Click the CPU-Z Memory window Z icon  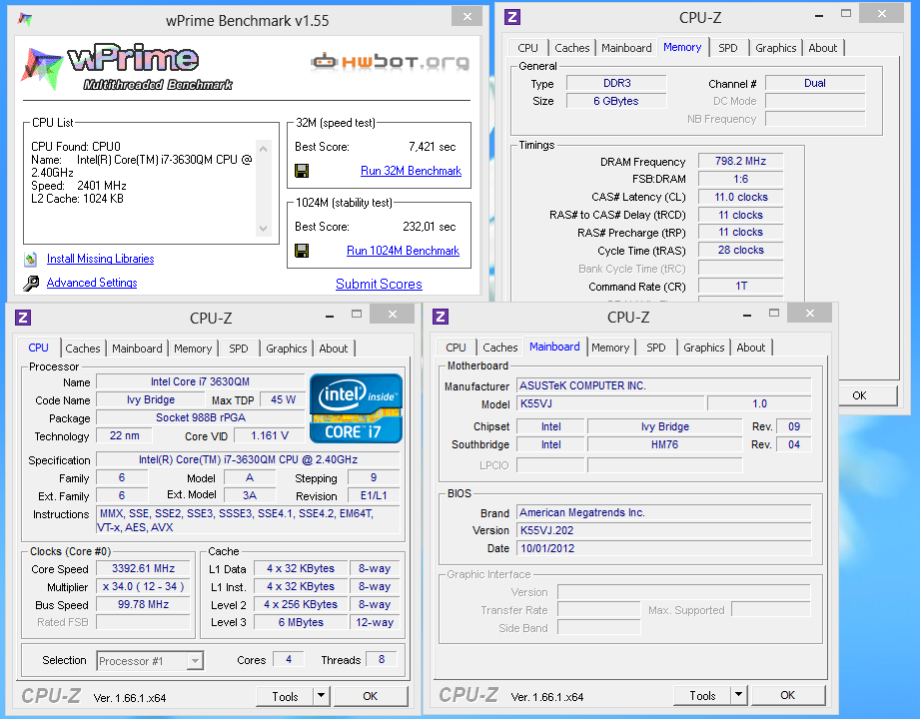[x=512, y=16]
